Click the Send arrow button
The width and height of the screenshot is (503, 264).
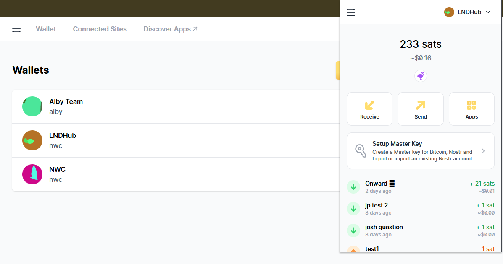(x=420, y=109)
